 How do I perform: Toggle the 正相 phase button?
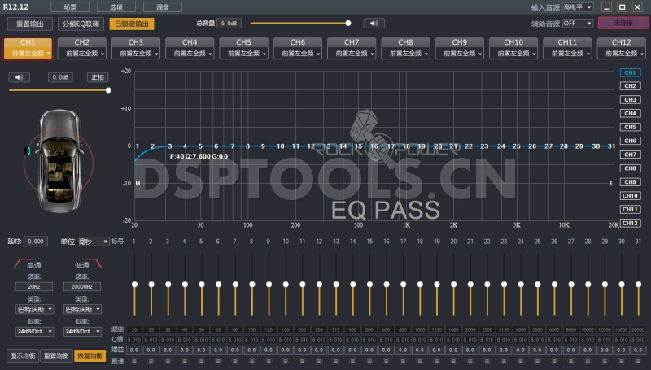coord(98,77)
